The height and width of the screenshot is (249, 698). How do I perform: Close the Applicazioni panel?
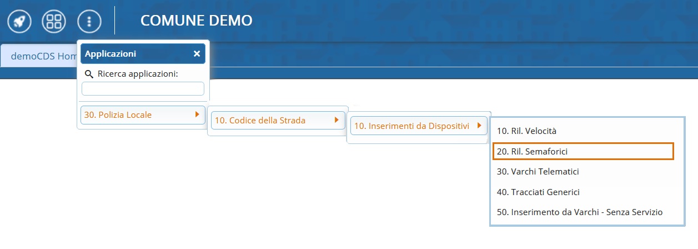197,54
